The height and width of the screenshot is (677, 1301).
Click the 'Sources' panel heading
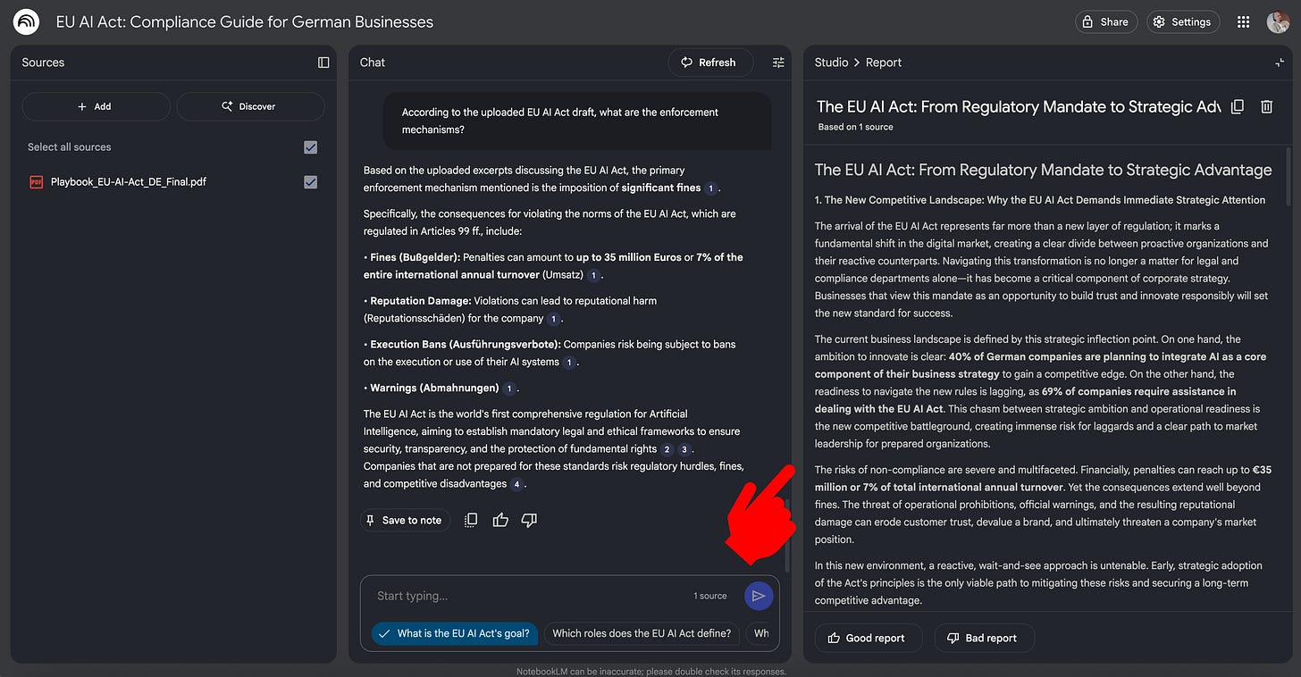[x=43, y=63]
